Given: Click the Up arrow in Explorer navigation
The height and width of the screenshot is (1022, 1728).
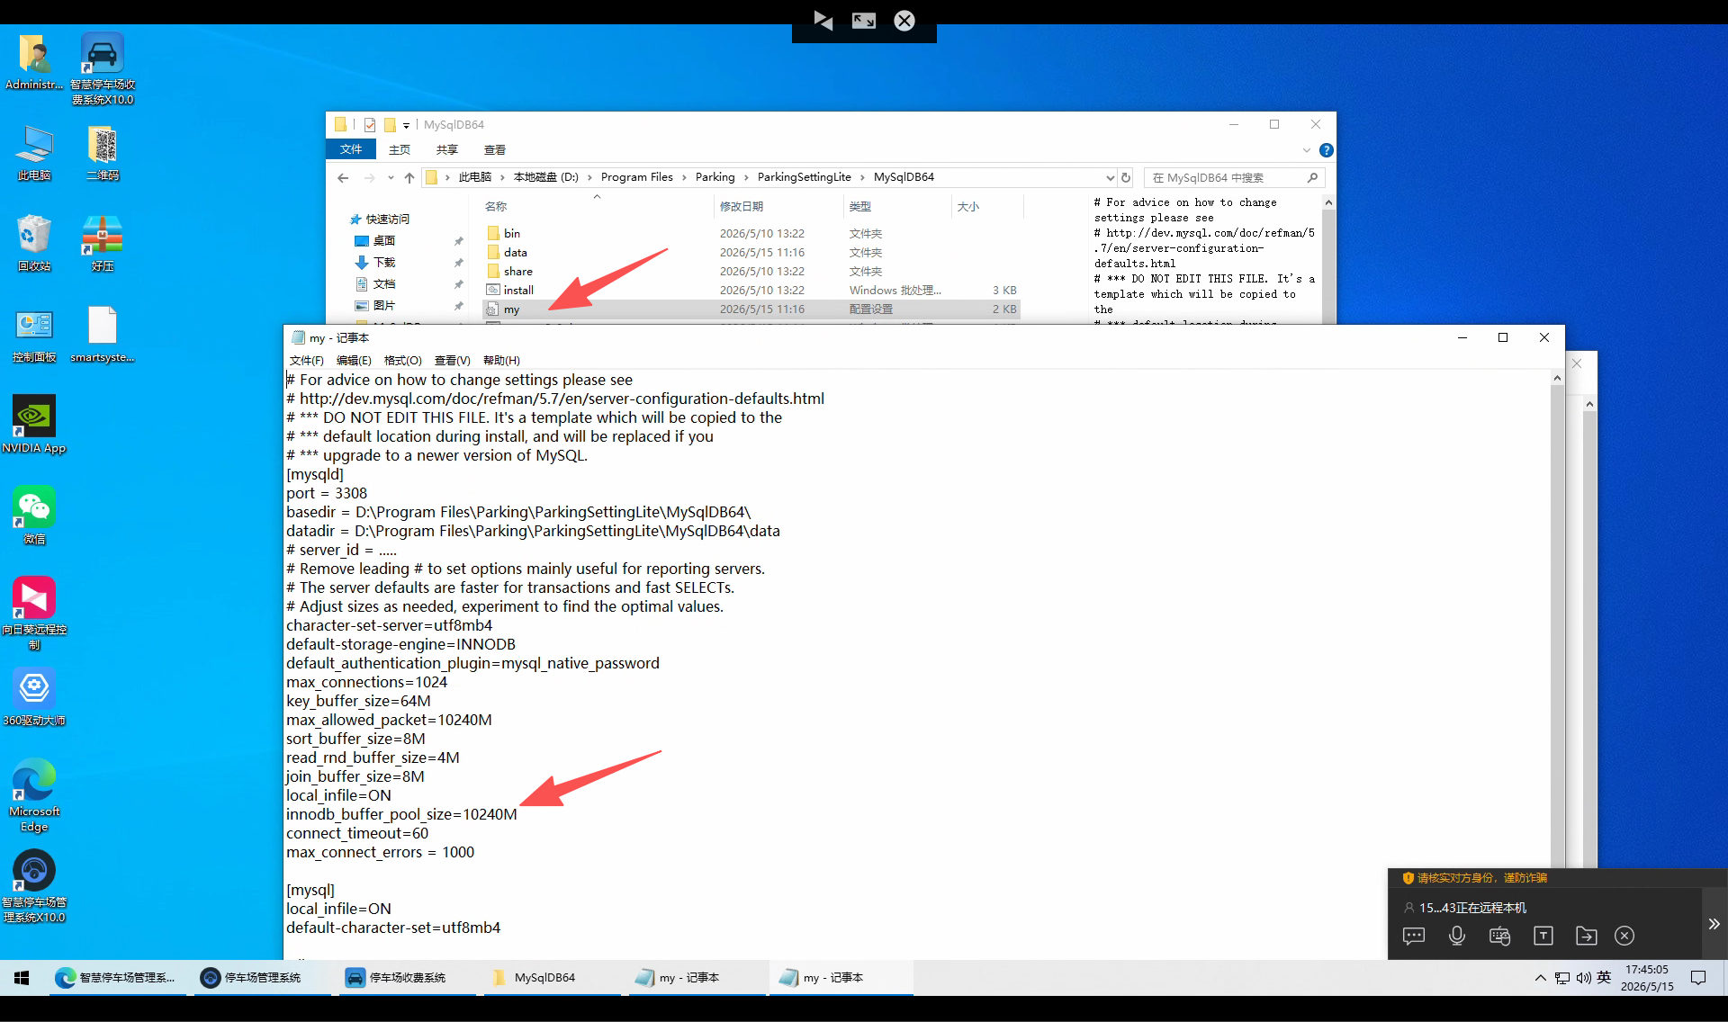Looking at the screenshot, I should coord(409,177).
